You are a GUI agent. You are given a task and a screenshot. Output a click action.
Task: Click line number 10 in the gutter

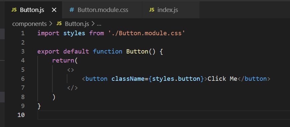21,115
